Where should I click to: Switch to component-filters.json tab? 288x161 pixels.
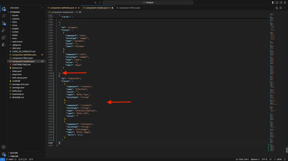(130, 8)
